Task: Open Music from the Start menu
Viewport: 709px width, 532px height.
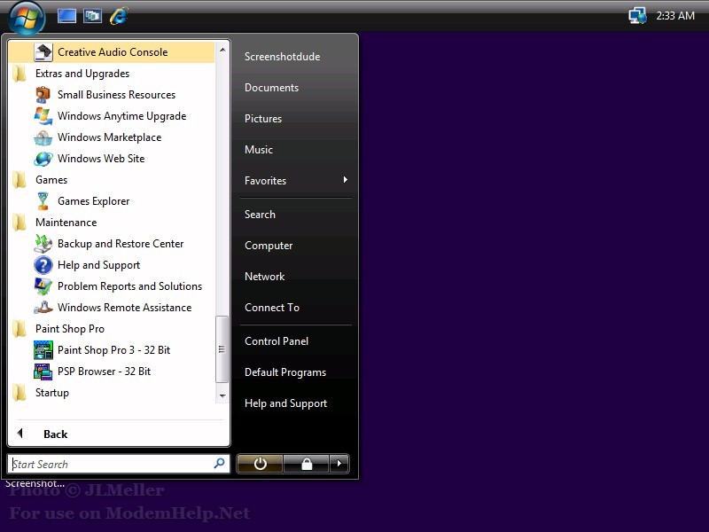Action: point(259,150)
